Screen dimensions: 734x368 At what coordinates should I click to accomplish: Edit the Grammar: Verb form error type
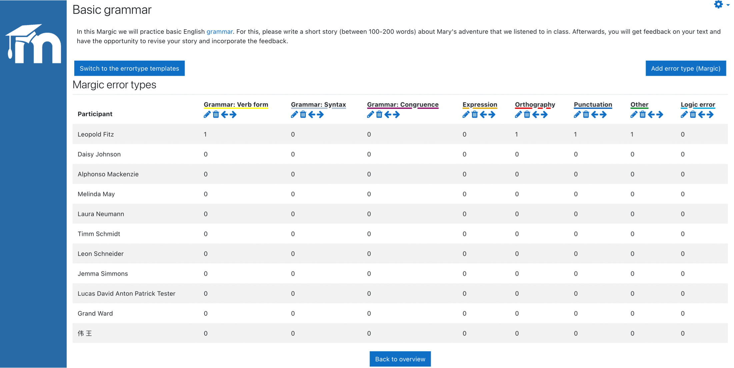(x=207, y=115)
